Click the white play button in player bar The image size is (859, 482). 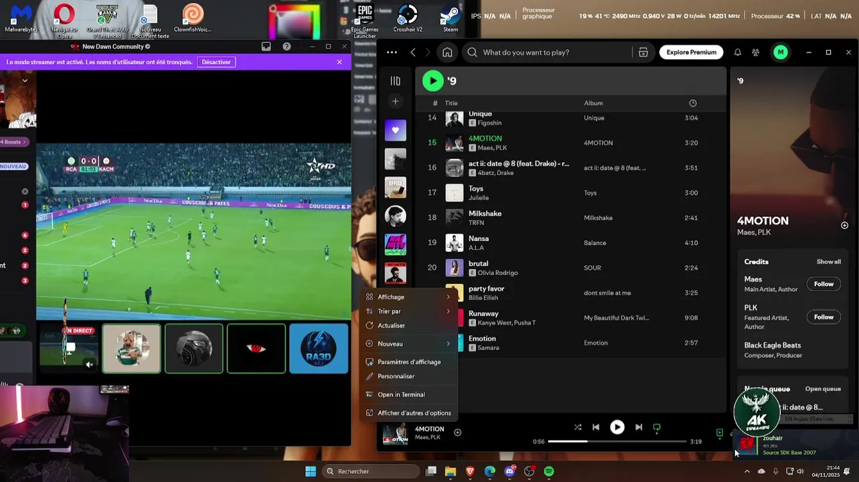tap(617, 427)
